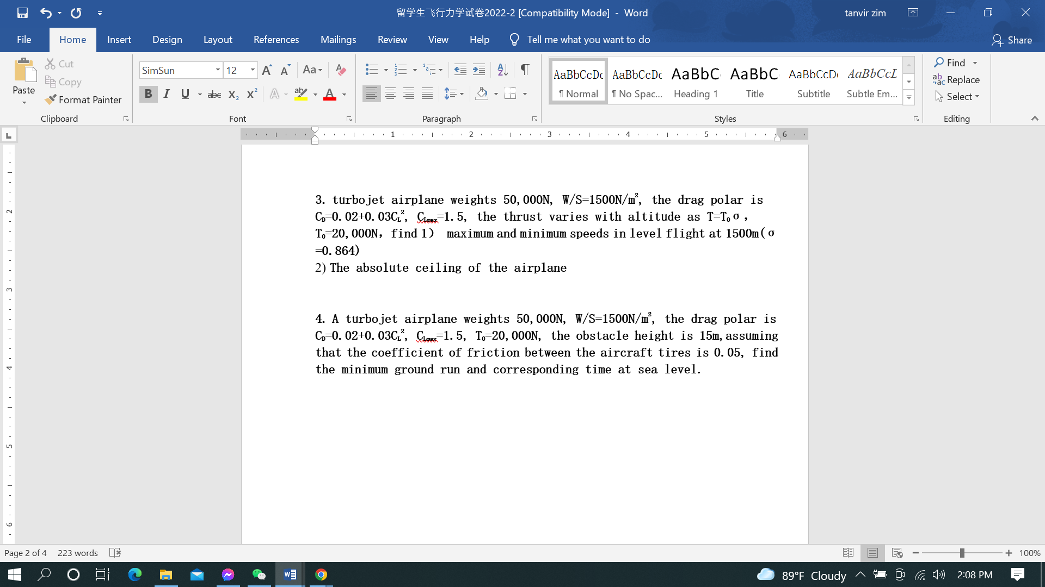Screen dimensions: 1045x587
Task: Open the Mailings tab
Action: click(338, 39)
